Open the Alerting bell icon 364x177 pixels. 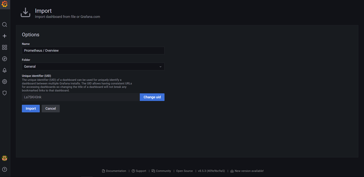(4, 70)
